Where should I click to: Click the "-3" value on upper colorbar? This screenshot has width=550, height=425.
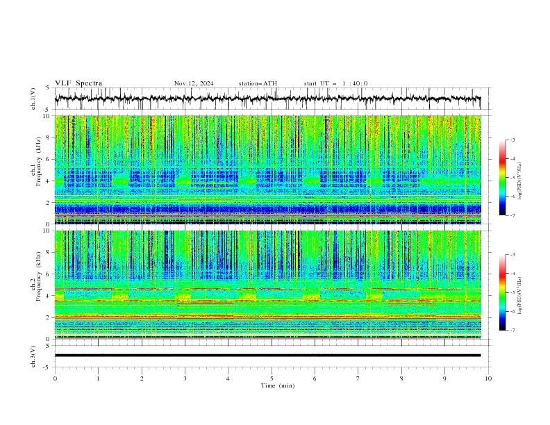point(512,140)
